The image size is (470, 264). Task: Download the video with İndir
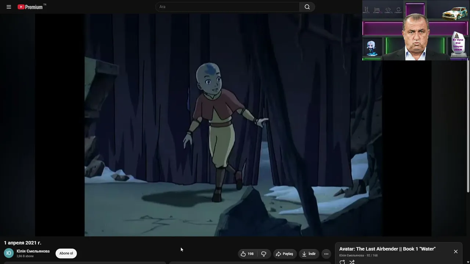[308, 254]
